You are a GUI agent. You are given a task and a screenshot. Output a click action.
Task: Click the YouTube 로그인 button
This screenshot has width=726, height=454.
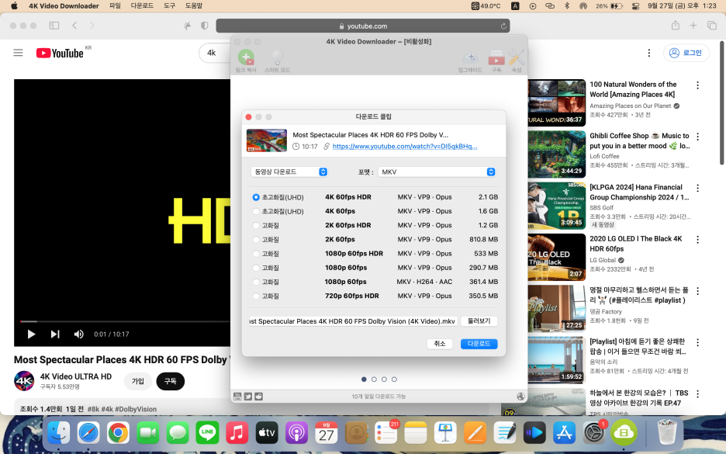click(x=686, y=53)
